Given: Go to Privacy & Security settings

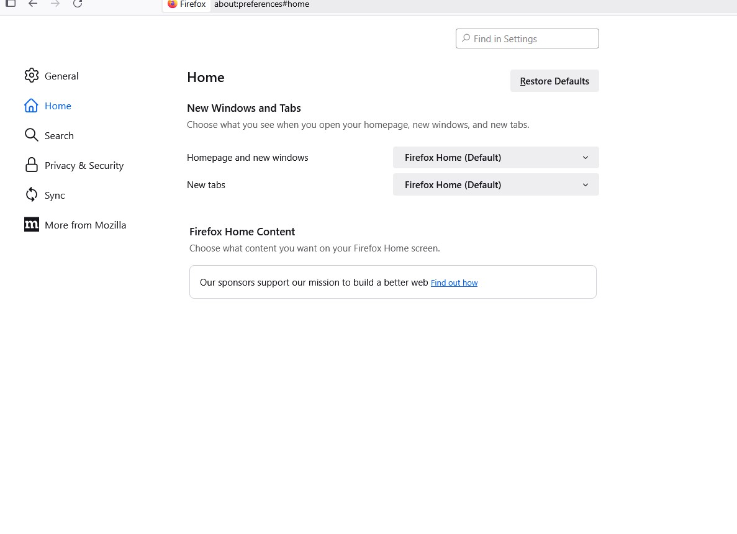Looking at the screenshot, I should pyautogui.click(x=84, y=165).
